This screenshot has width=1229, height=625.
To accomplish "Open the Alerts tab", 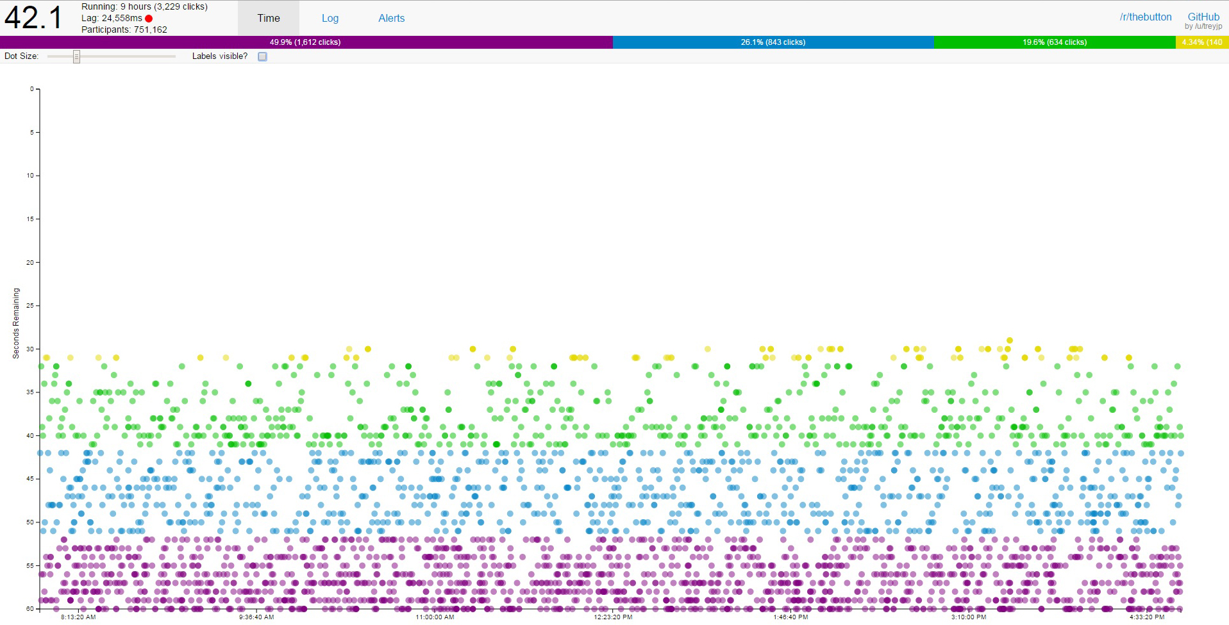I will coord(391,18).
